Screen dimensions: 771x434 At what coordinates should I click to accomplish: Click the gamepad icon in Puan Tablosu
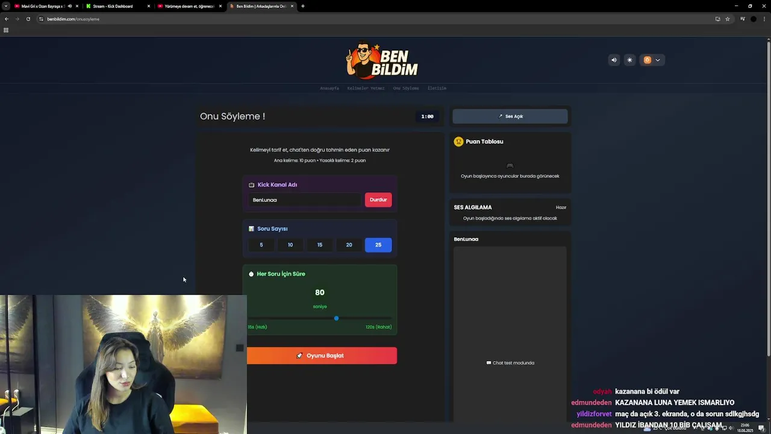click(510, 165)
